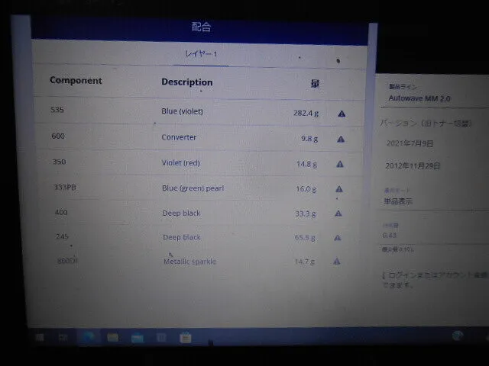
Task: Open File Explorer from the taskbar
Action: 112,336
